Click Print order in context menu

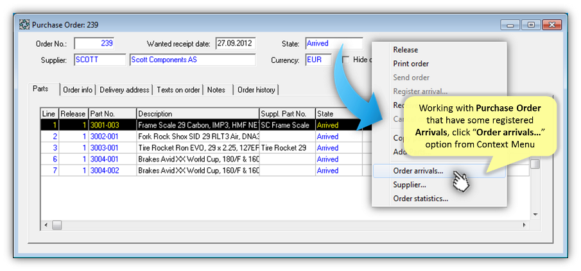(411, 64)
